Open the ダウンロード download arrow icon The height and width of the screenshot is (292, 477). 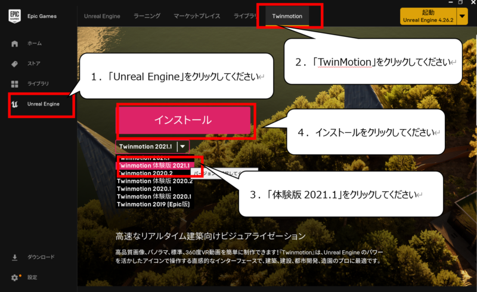pos(14,257)
